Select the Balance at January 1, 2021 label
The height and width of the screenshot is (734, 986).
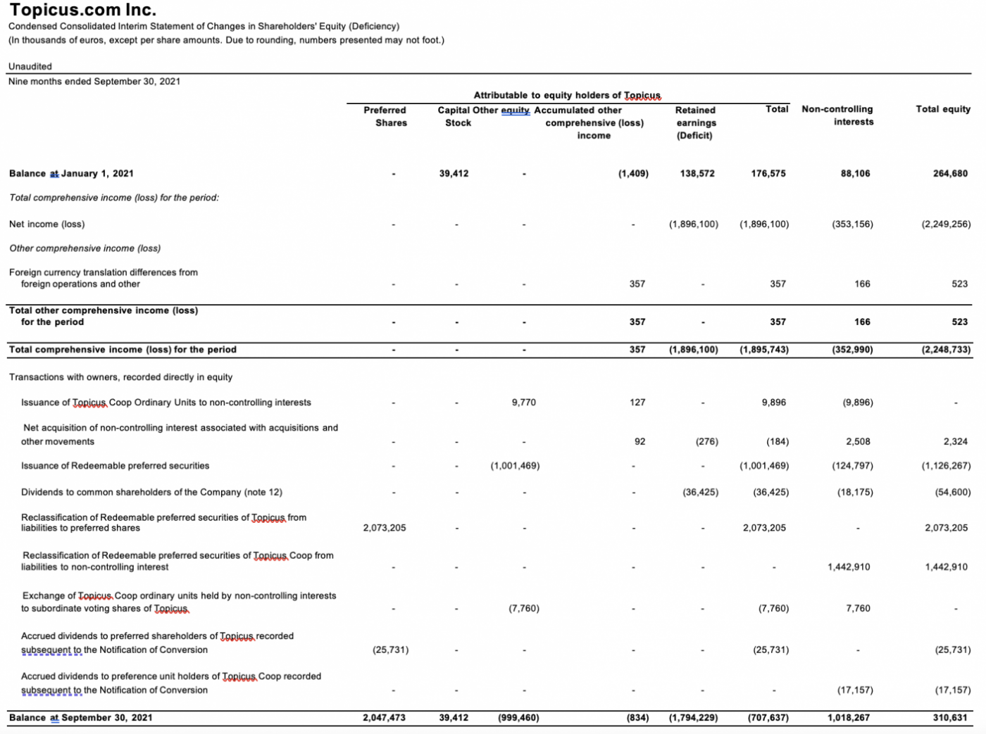(71, 173)
